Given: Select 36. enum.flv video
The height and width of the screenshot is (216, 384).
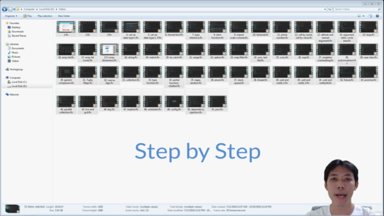Looking at the screenshot, I should coord(217,74).
